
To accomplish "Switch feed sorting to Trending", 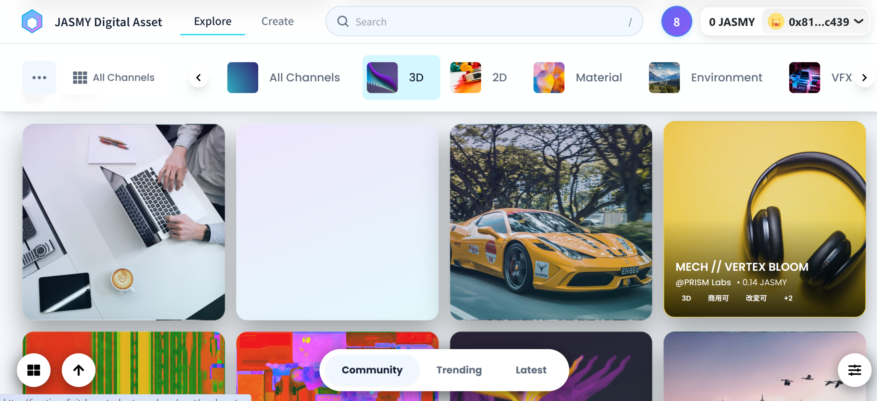I will coord(459,370).
